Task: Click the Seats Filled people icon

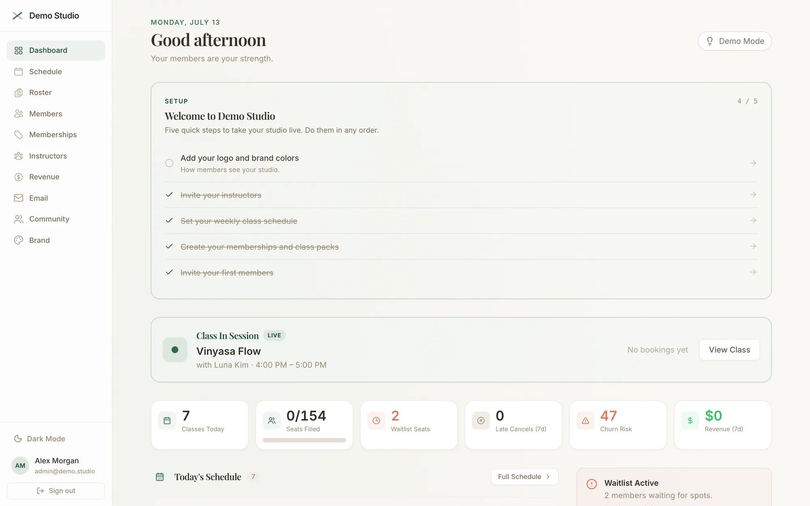Action: (x=272, y=421)
